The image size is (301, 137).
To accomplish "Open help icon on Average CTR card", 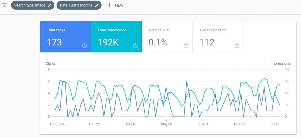I will tap(186, 46).
